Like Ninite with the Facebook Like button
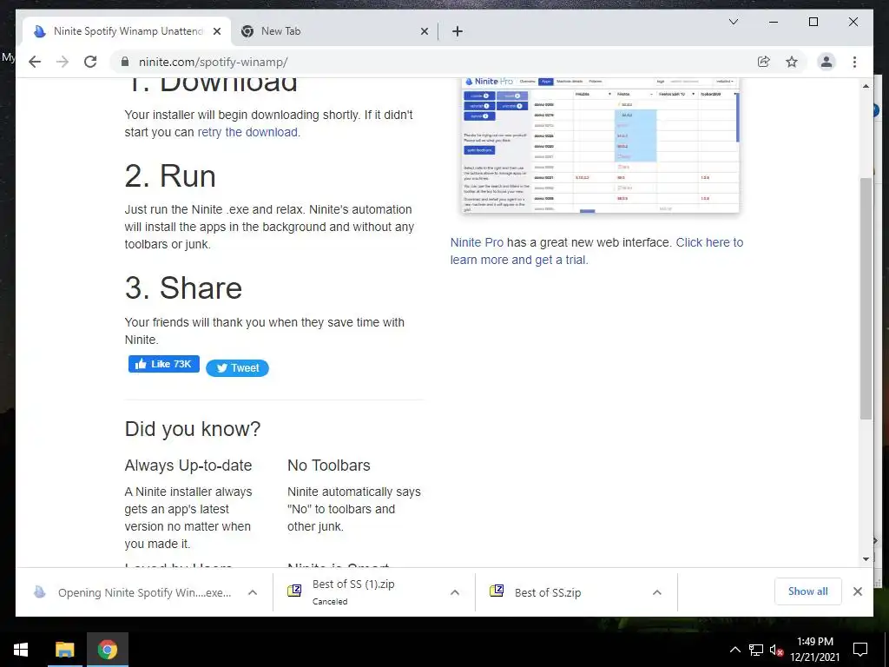 click(164, 364)
